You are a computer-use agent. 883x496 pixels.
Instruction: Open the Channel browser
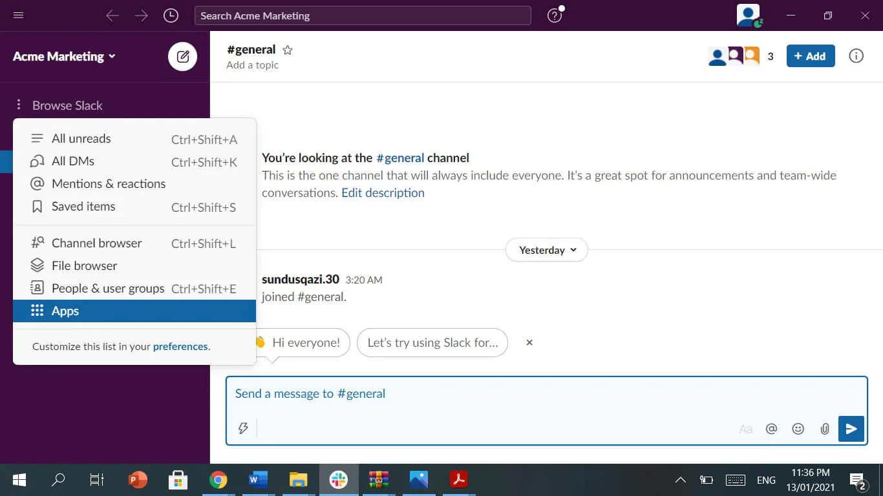(x=134, y=243)
